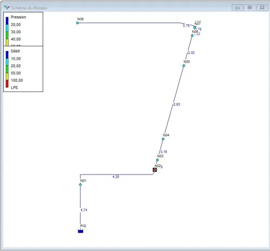The image size is (270, 251).
Task: Click the red Débit legend swatch
Action: (7, 84)
